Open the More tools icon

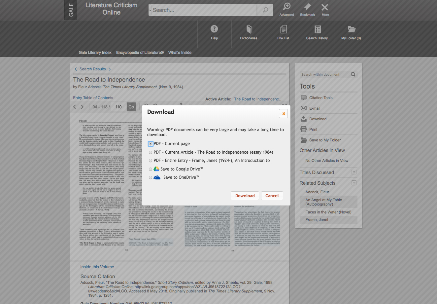(x=325, y=7)
